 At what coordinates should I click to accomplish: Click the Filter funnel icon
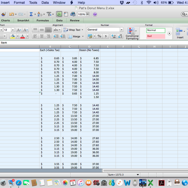pyautogui.click(x=49, y=14)
